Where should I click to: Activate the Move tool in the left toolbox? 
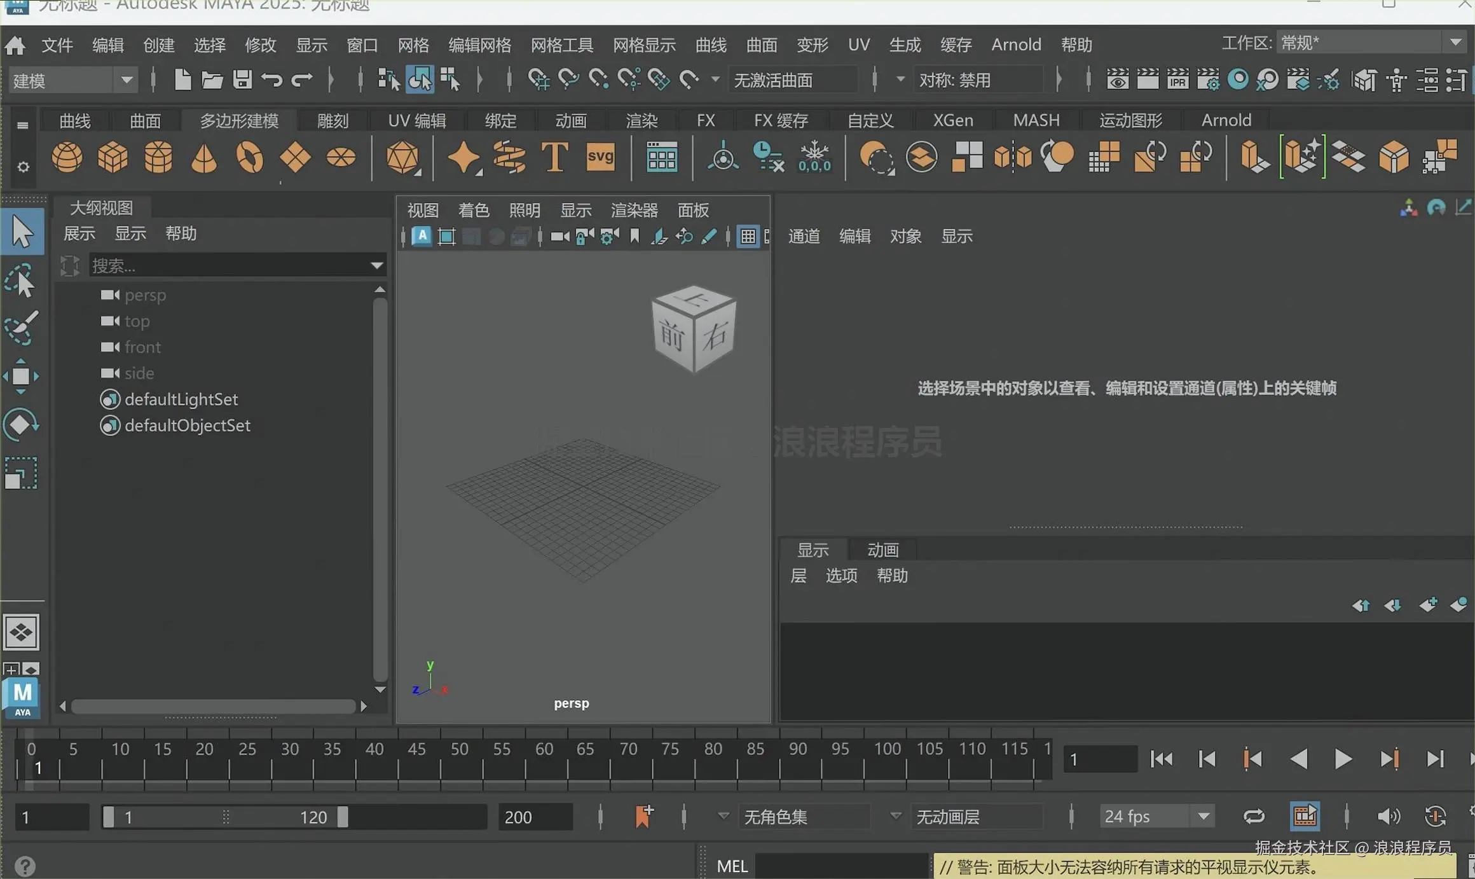tap(21, 376)
